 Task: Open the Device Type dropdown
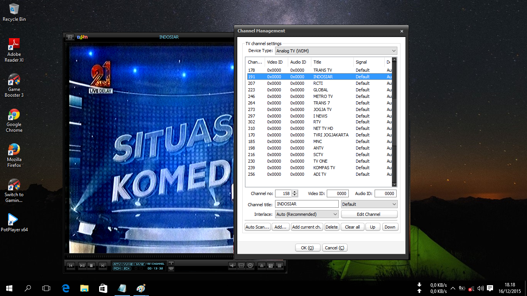coord(335,50)
